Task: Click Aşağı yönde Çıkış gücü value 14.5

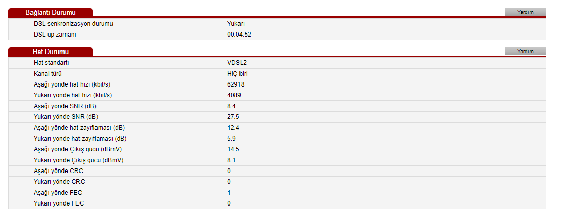Action: 233,149
